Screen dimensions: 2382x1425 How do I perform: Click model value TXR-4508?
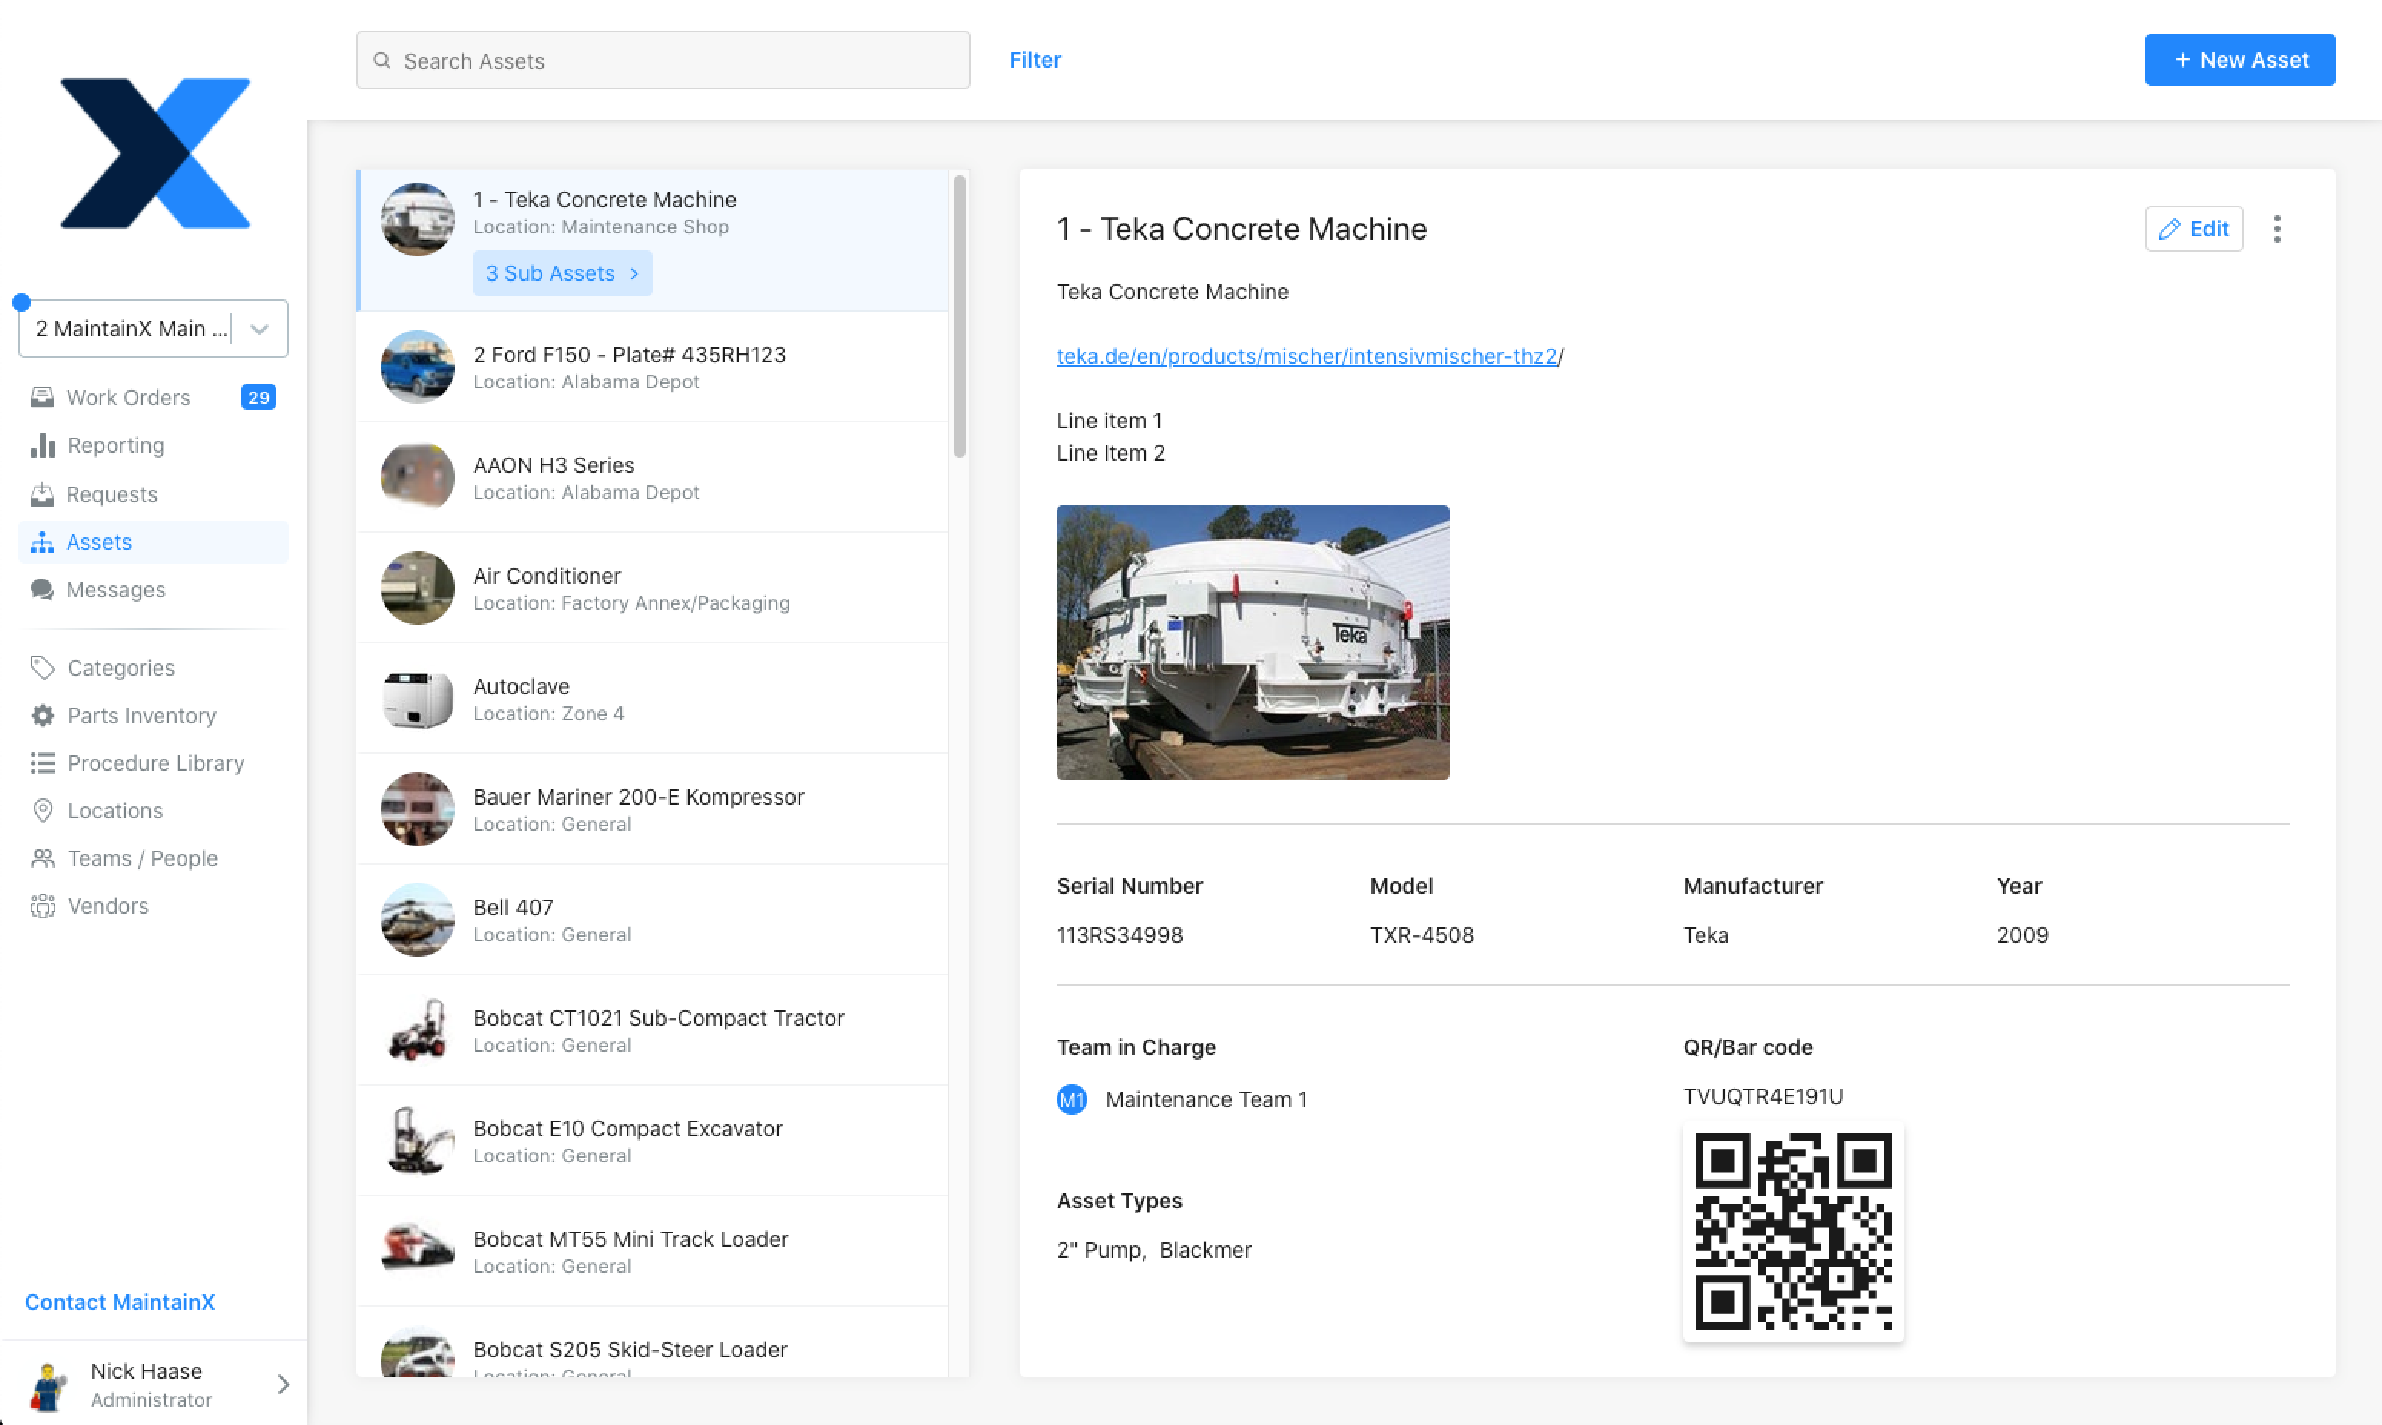click(x=1421, y=935)
